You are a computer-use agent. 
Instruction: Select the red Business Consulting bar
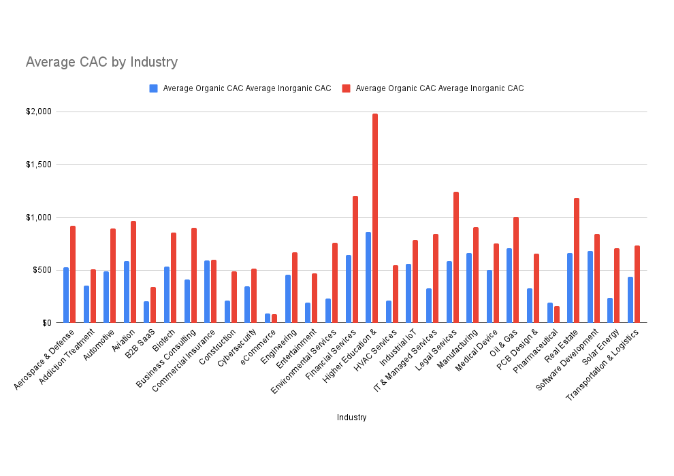click(x=194, y=275)
